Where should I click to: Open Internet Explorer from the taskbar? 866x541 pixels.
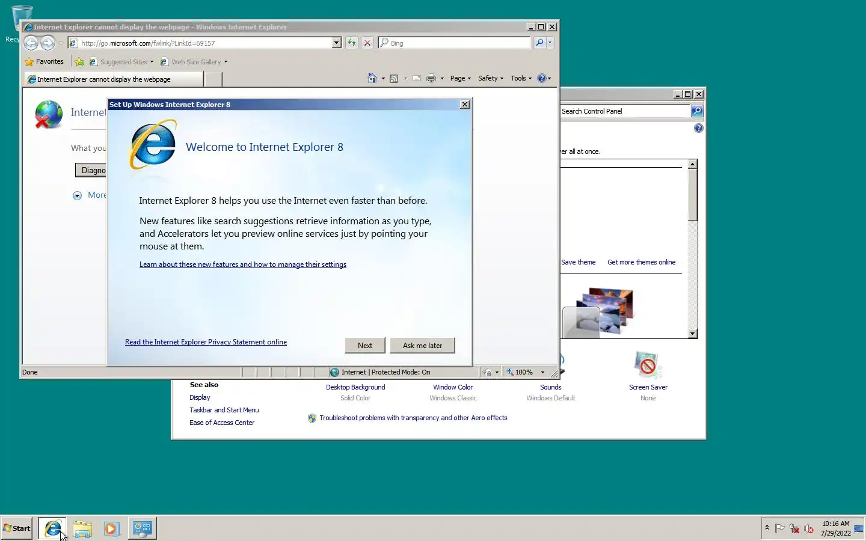coord(52,528)
